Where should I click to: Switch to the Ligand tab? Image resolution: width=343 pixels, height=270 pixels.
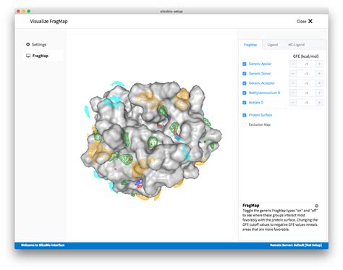tap(273, 45)
